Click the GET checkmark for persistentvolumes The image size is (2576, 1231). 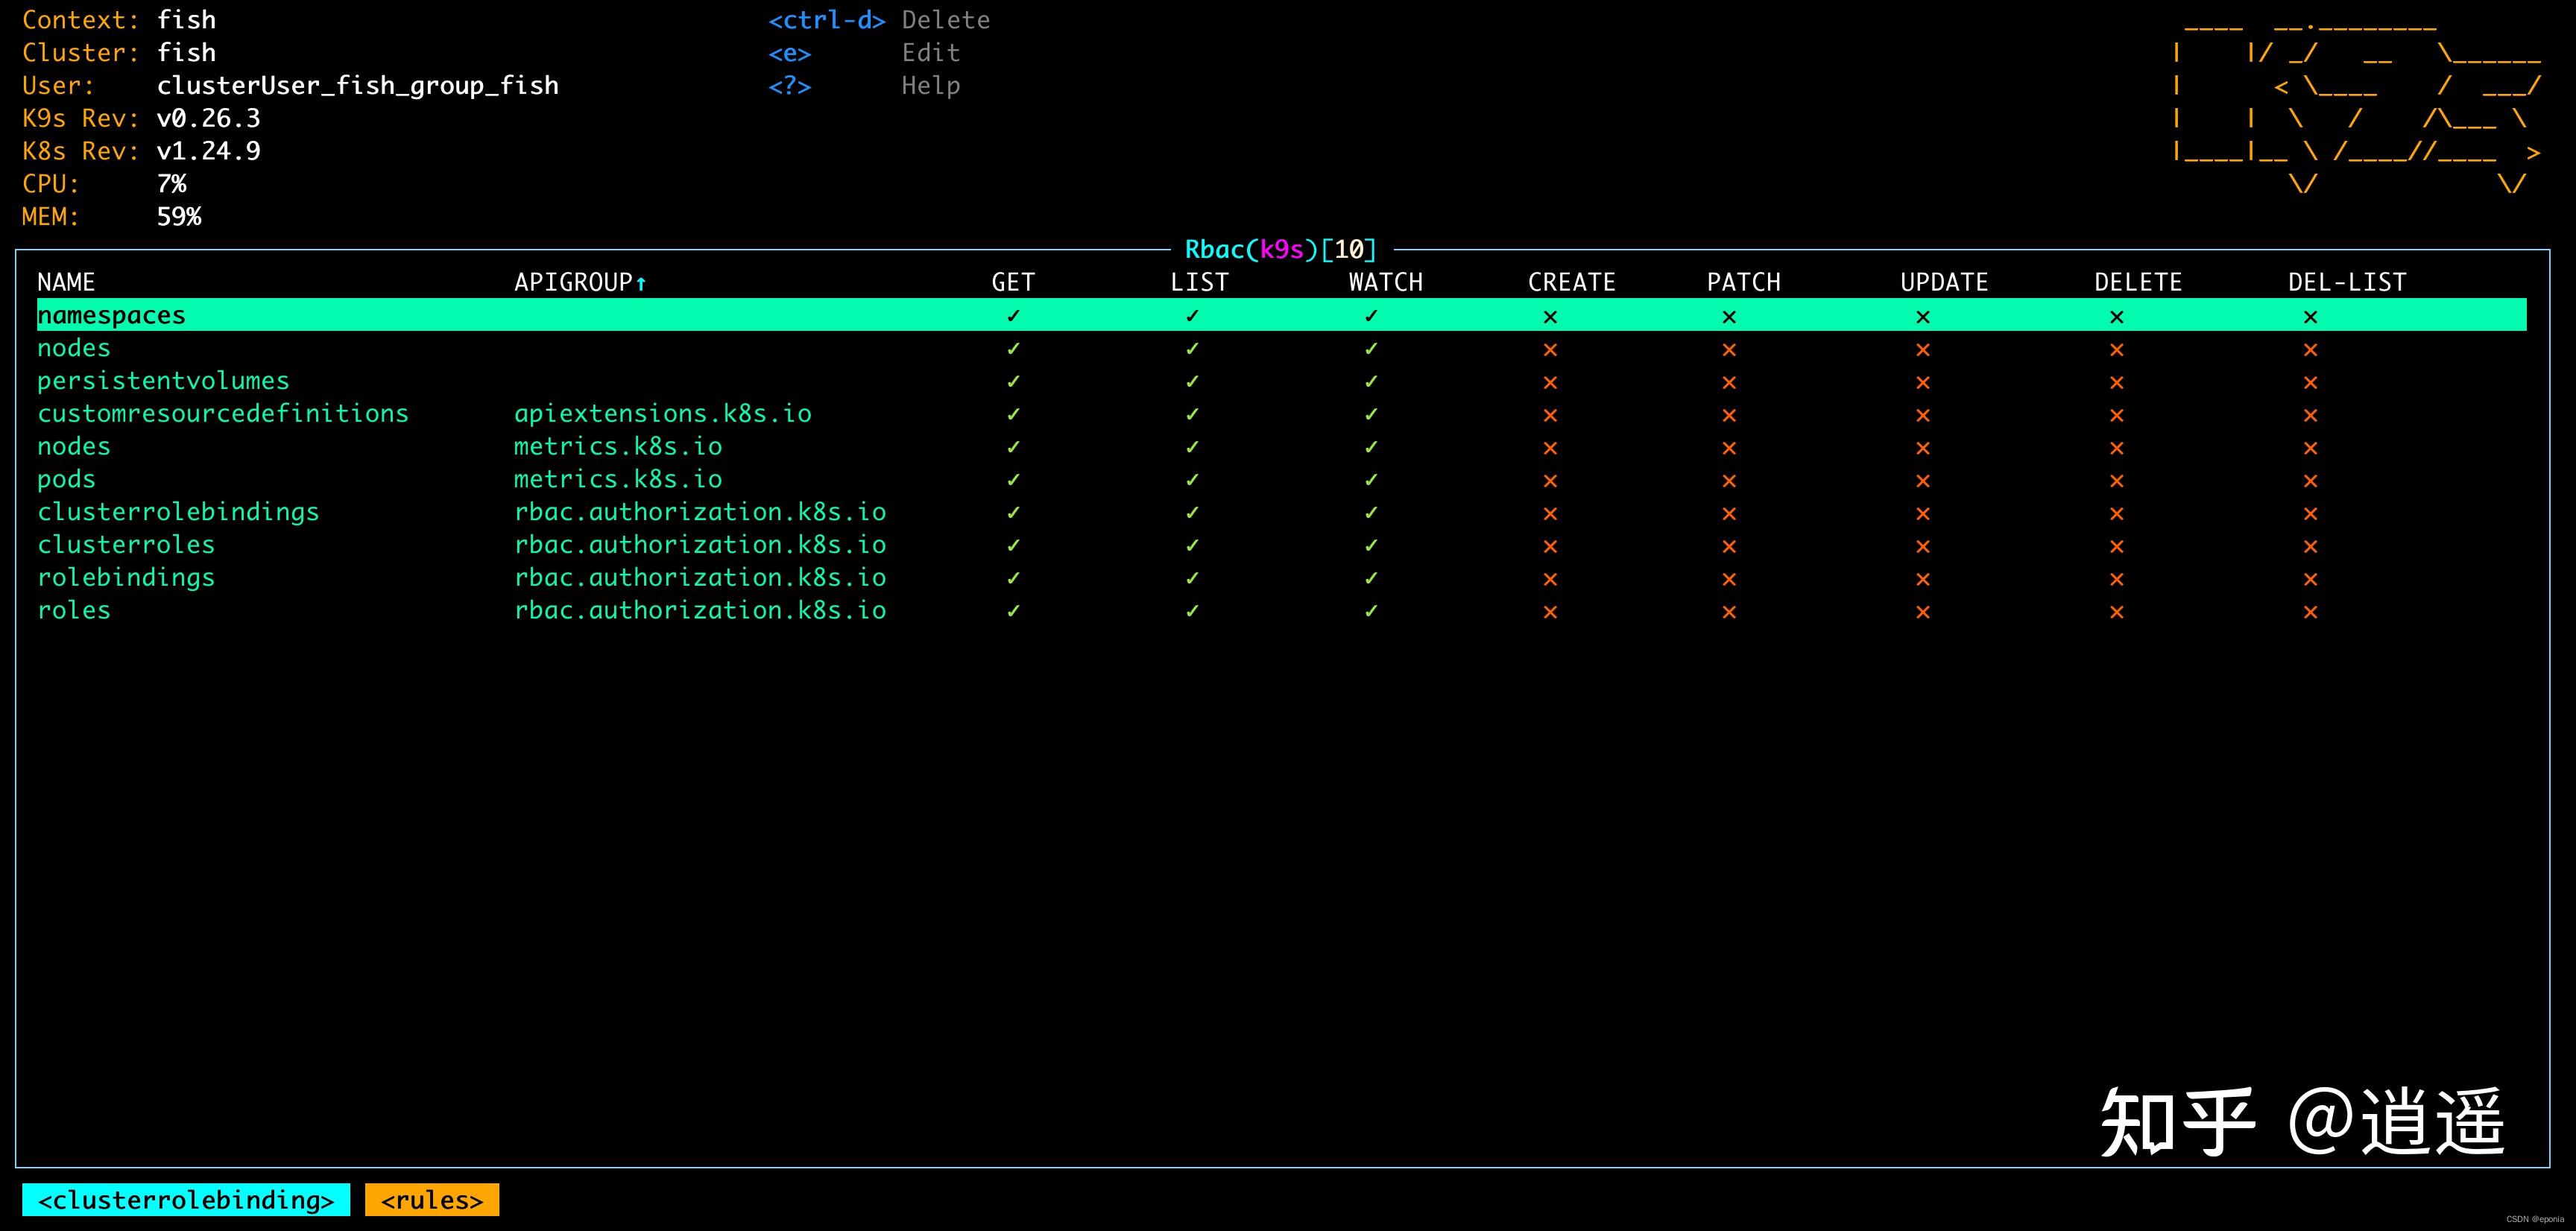1013,381
